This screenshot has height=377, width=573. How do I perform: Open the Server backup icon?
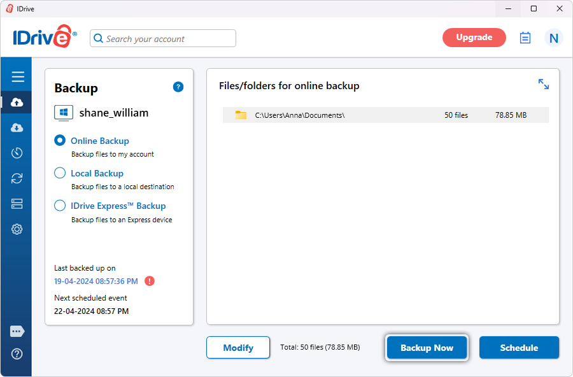17,204
